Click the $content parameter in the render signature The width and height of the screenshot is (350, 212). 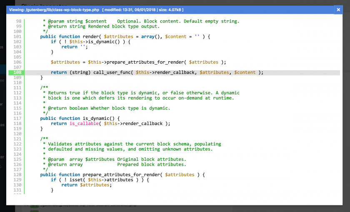tap(175, 37)
